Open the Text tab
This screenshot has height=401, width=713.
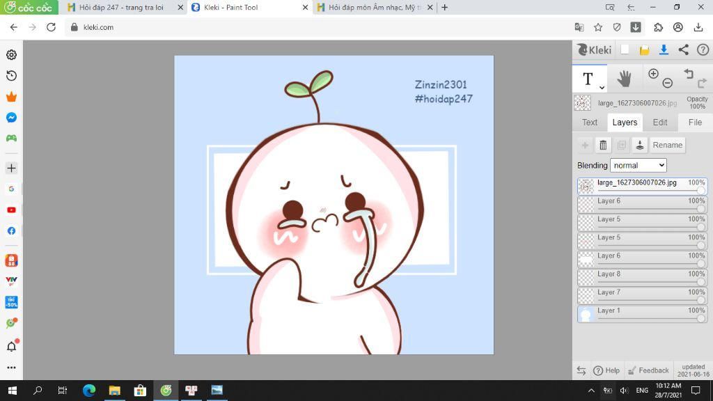[x=589, y=123]
